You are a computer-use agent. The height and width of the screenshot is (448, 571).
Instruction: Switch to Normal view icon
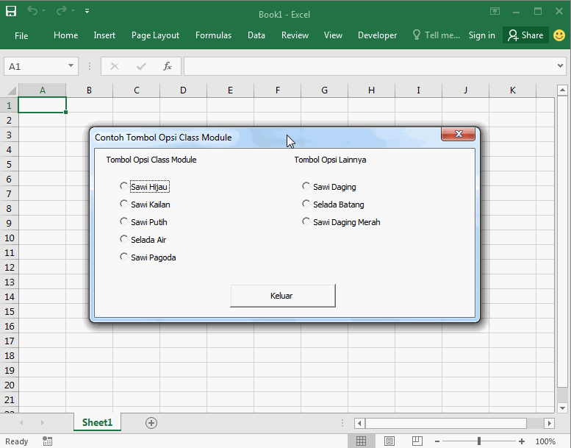(x=362, y=441)
